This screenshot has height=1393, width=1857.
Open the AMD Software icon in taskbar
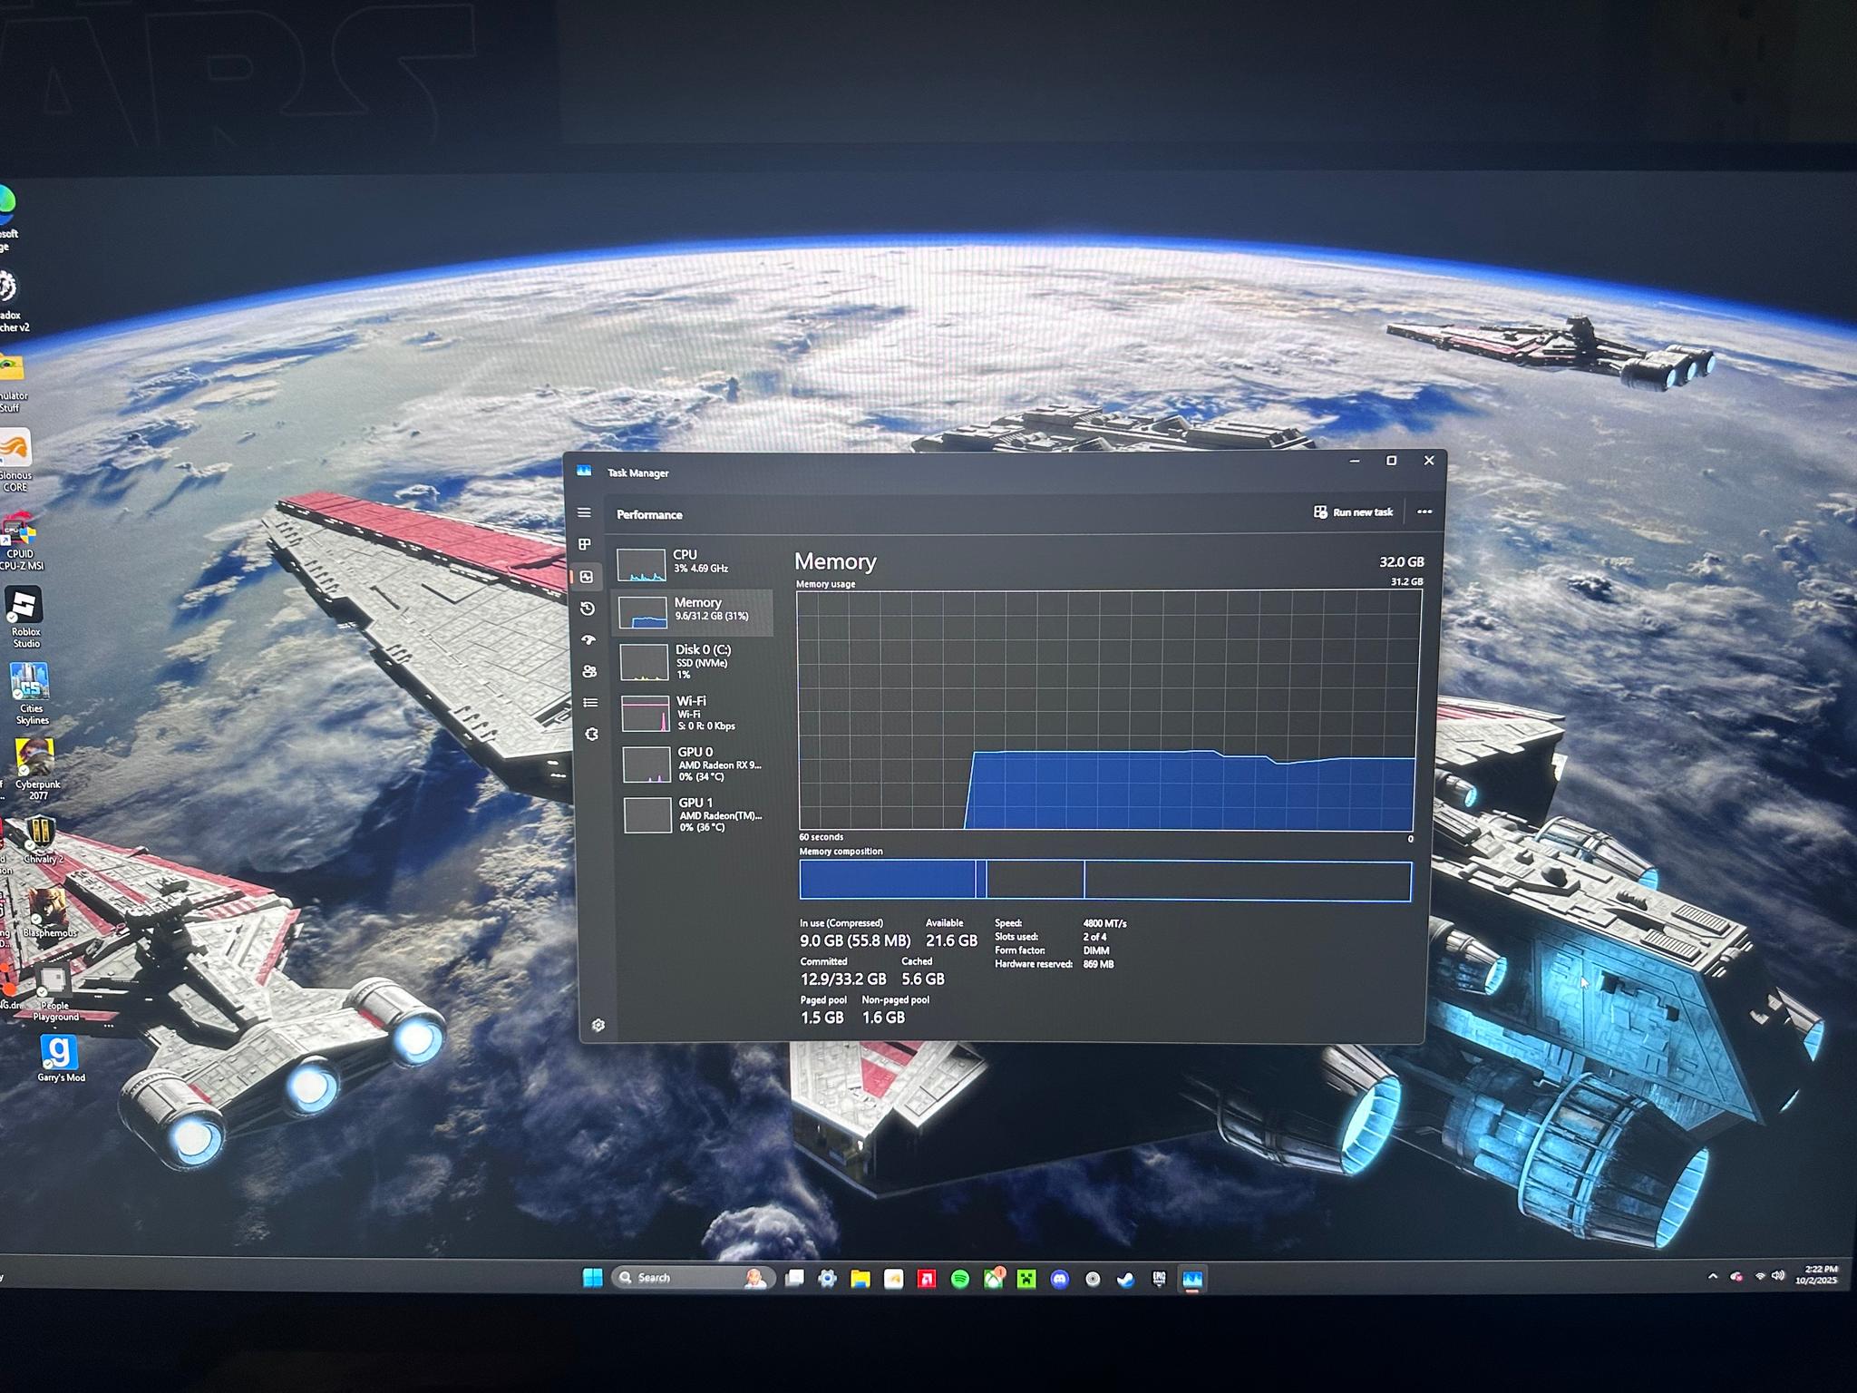click(x=927, y=1279)
